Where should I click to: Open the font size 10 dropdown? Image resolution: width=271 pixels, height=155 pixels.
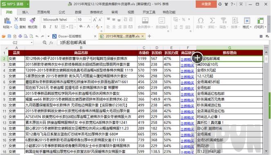(x=90, y=20)
